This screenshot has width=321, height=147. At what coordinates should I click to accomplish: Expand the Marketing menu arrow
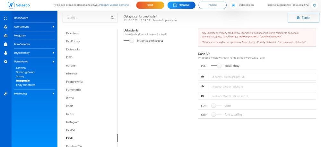pos(53,94)
